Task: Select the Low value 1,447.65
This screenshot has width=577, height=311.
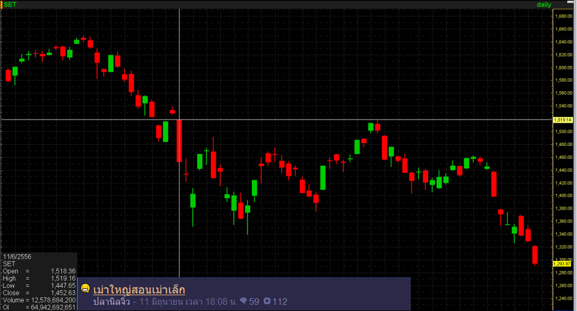Action: (x=63, y=286)
